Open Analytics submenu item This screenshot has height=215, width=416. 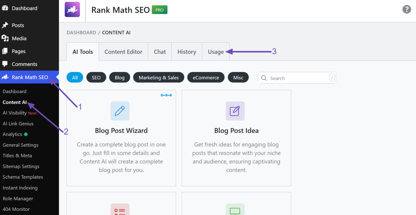[12, 134]
